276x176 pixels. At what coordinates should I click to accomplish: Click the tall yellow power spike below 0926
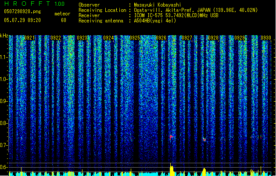pyautogui.click(x=172, y=170)
